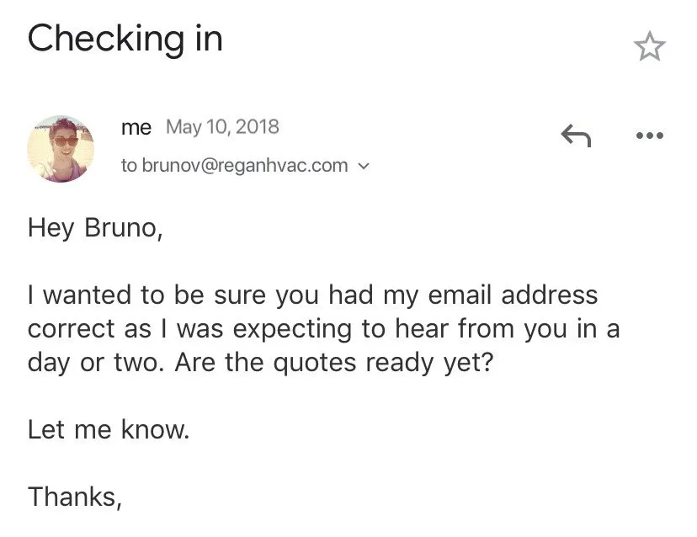Click the "Hey Bruno," greeting line
697x537 pixels.
pos(95,228)
